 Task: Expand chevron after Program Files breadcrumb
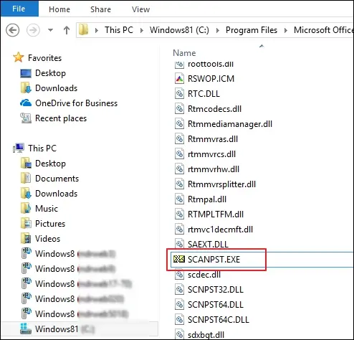[x=286, y=30]
